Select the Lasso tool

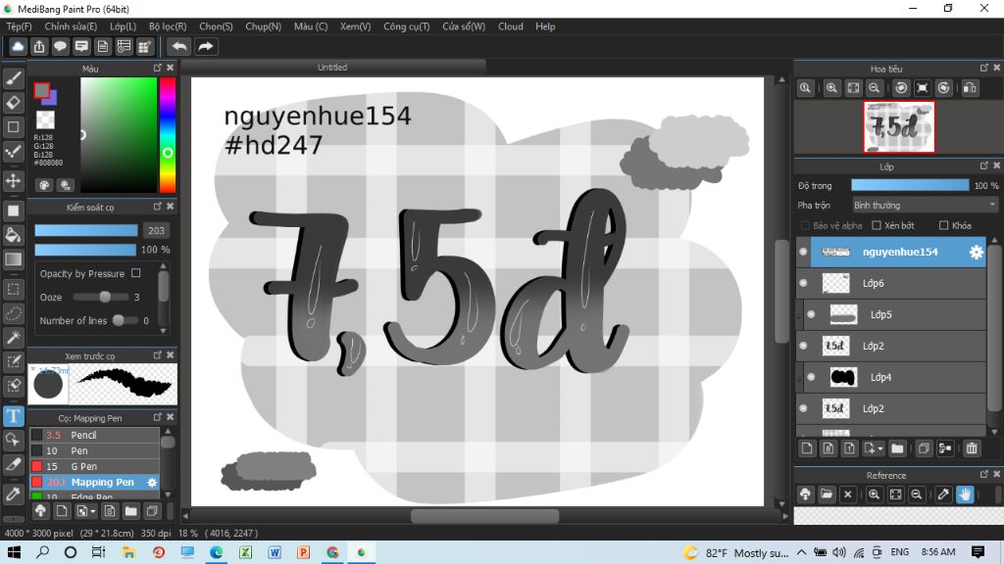14,313
